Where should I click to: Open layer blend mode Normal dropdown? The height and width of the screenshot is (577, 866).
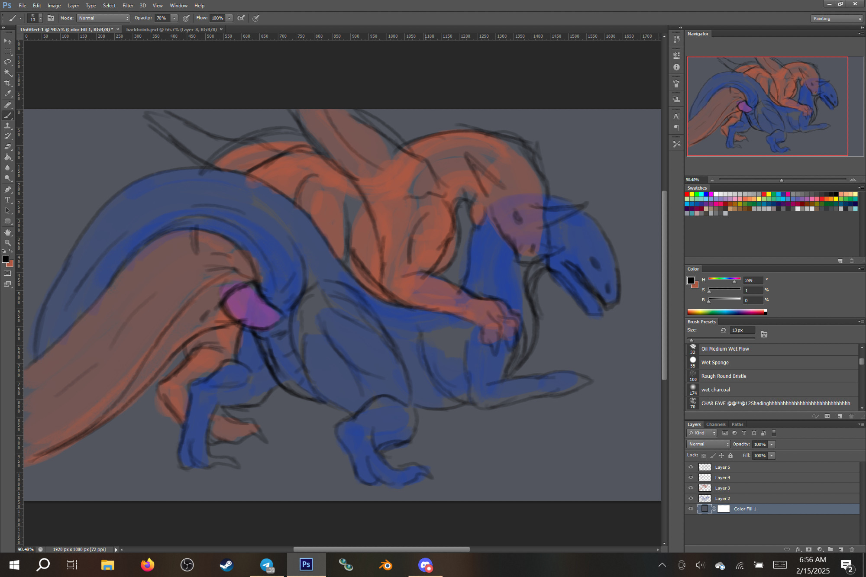click(x=708, y=444)
